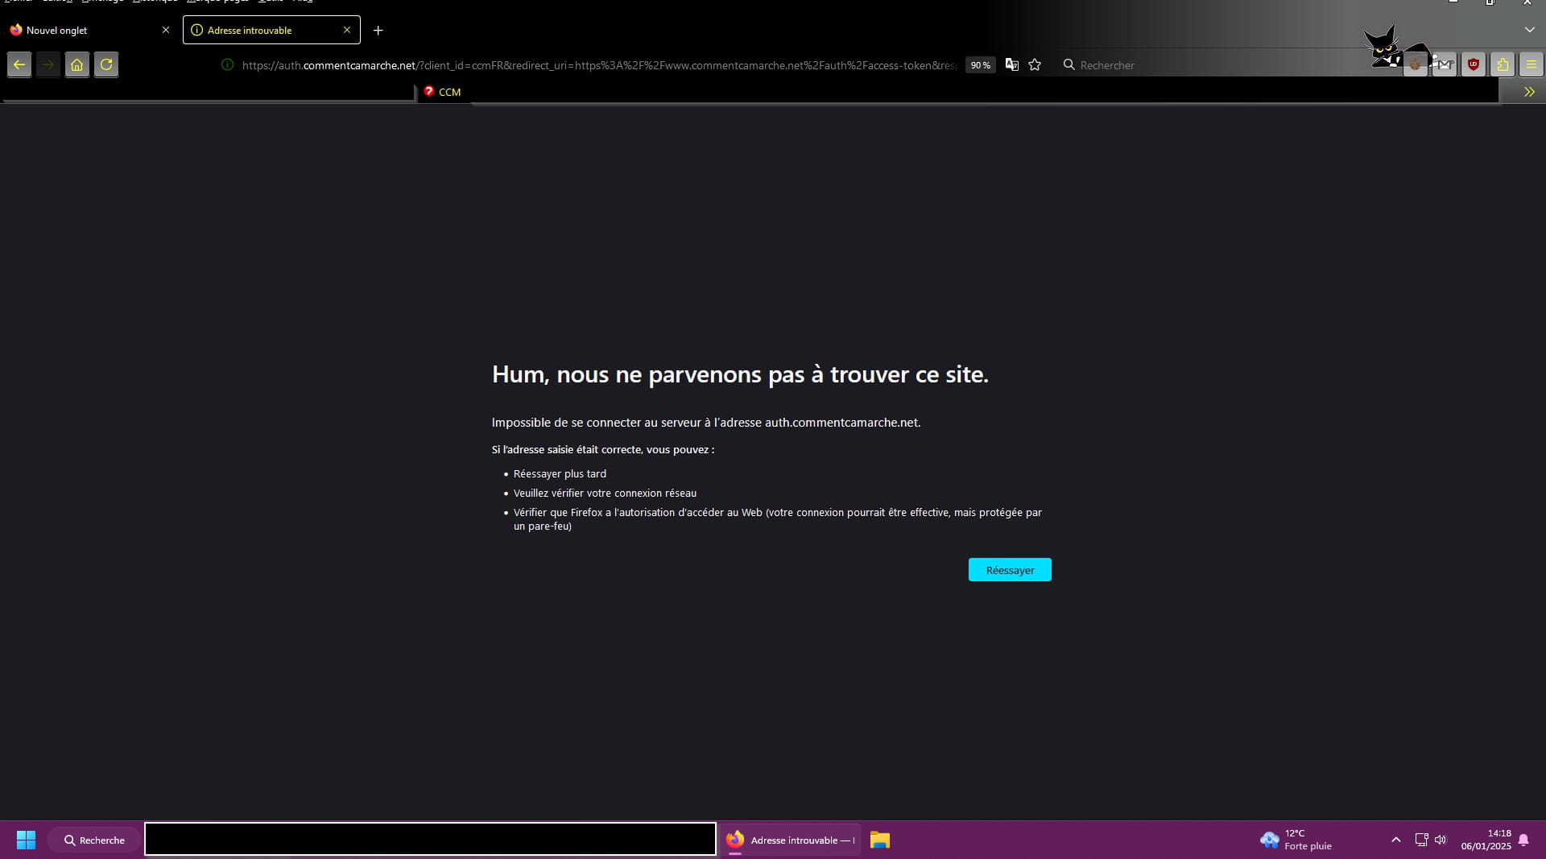Click the forward navigation arrow
1546x859 pixels.
click(x=48, y=64)
